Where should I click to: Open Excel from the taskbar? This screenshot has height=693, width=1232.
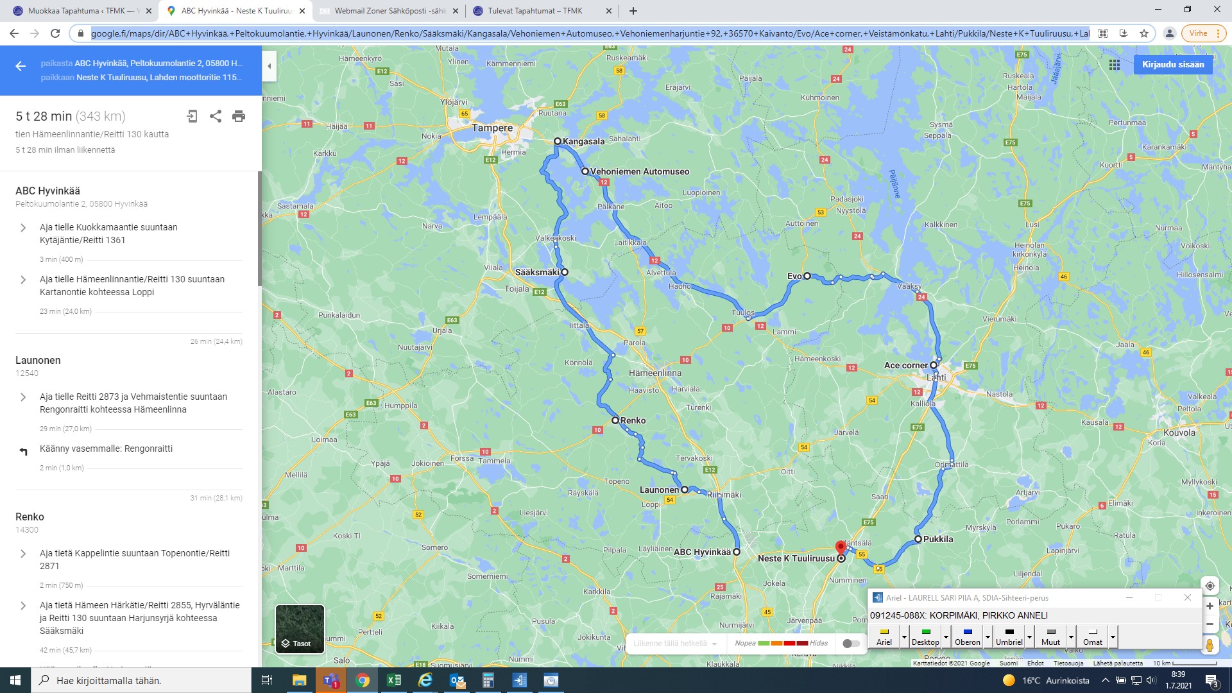click(394, 680)
